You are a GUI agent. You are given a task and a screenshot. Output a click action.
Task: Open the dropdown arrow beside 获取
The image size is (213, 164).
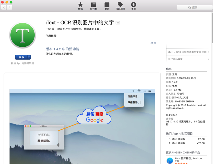point(29,57)
